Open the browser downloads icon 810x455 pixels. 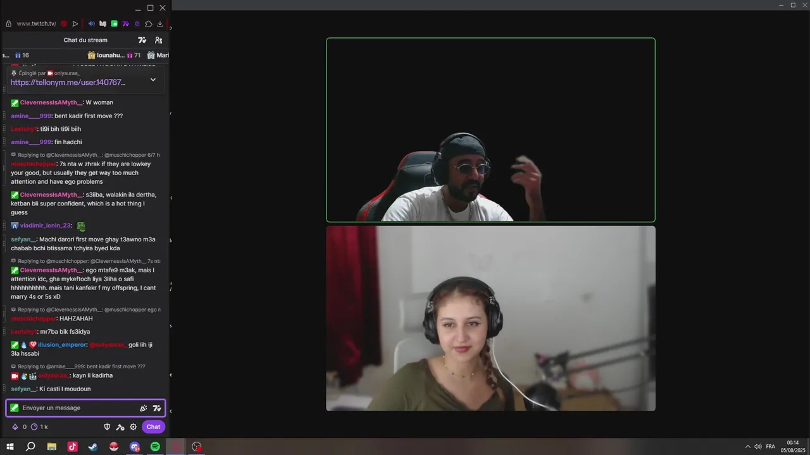(x=160, y=24)
